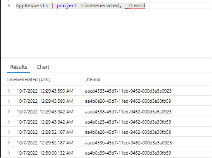The height and width of the screenshot is (158, 212).
Task: Expand row with ItemId aaed4538-45d7-11ed-9462-000d3a5a0923
Action: [9, 112]
